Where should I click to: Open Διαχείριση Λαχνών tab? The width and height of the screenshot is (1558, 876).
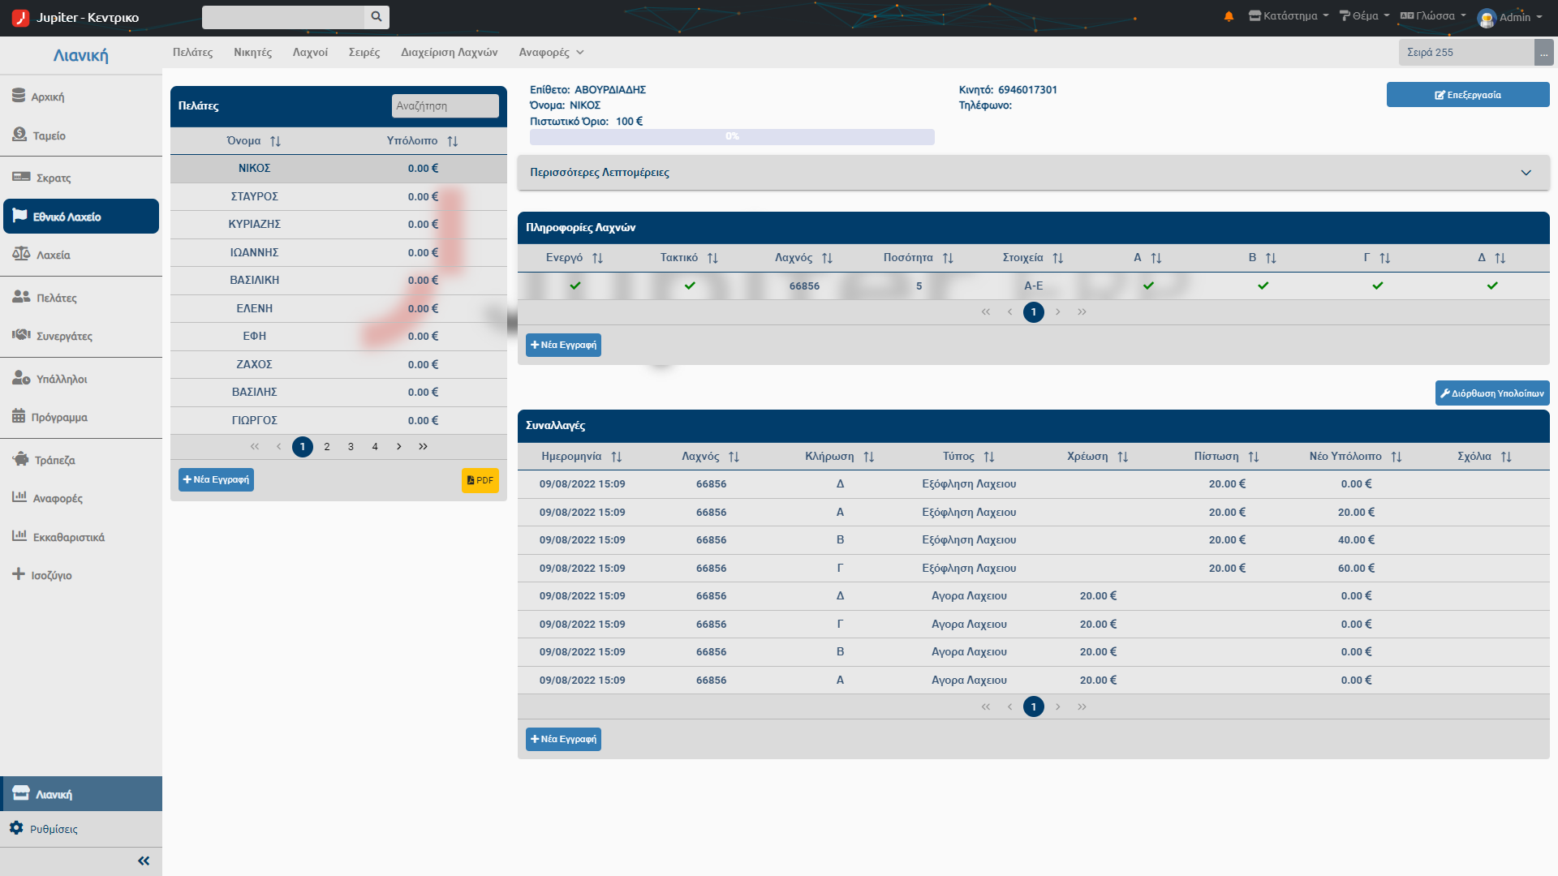449,53
